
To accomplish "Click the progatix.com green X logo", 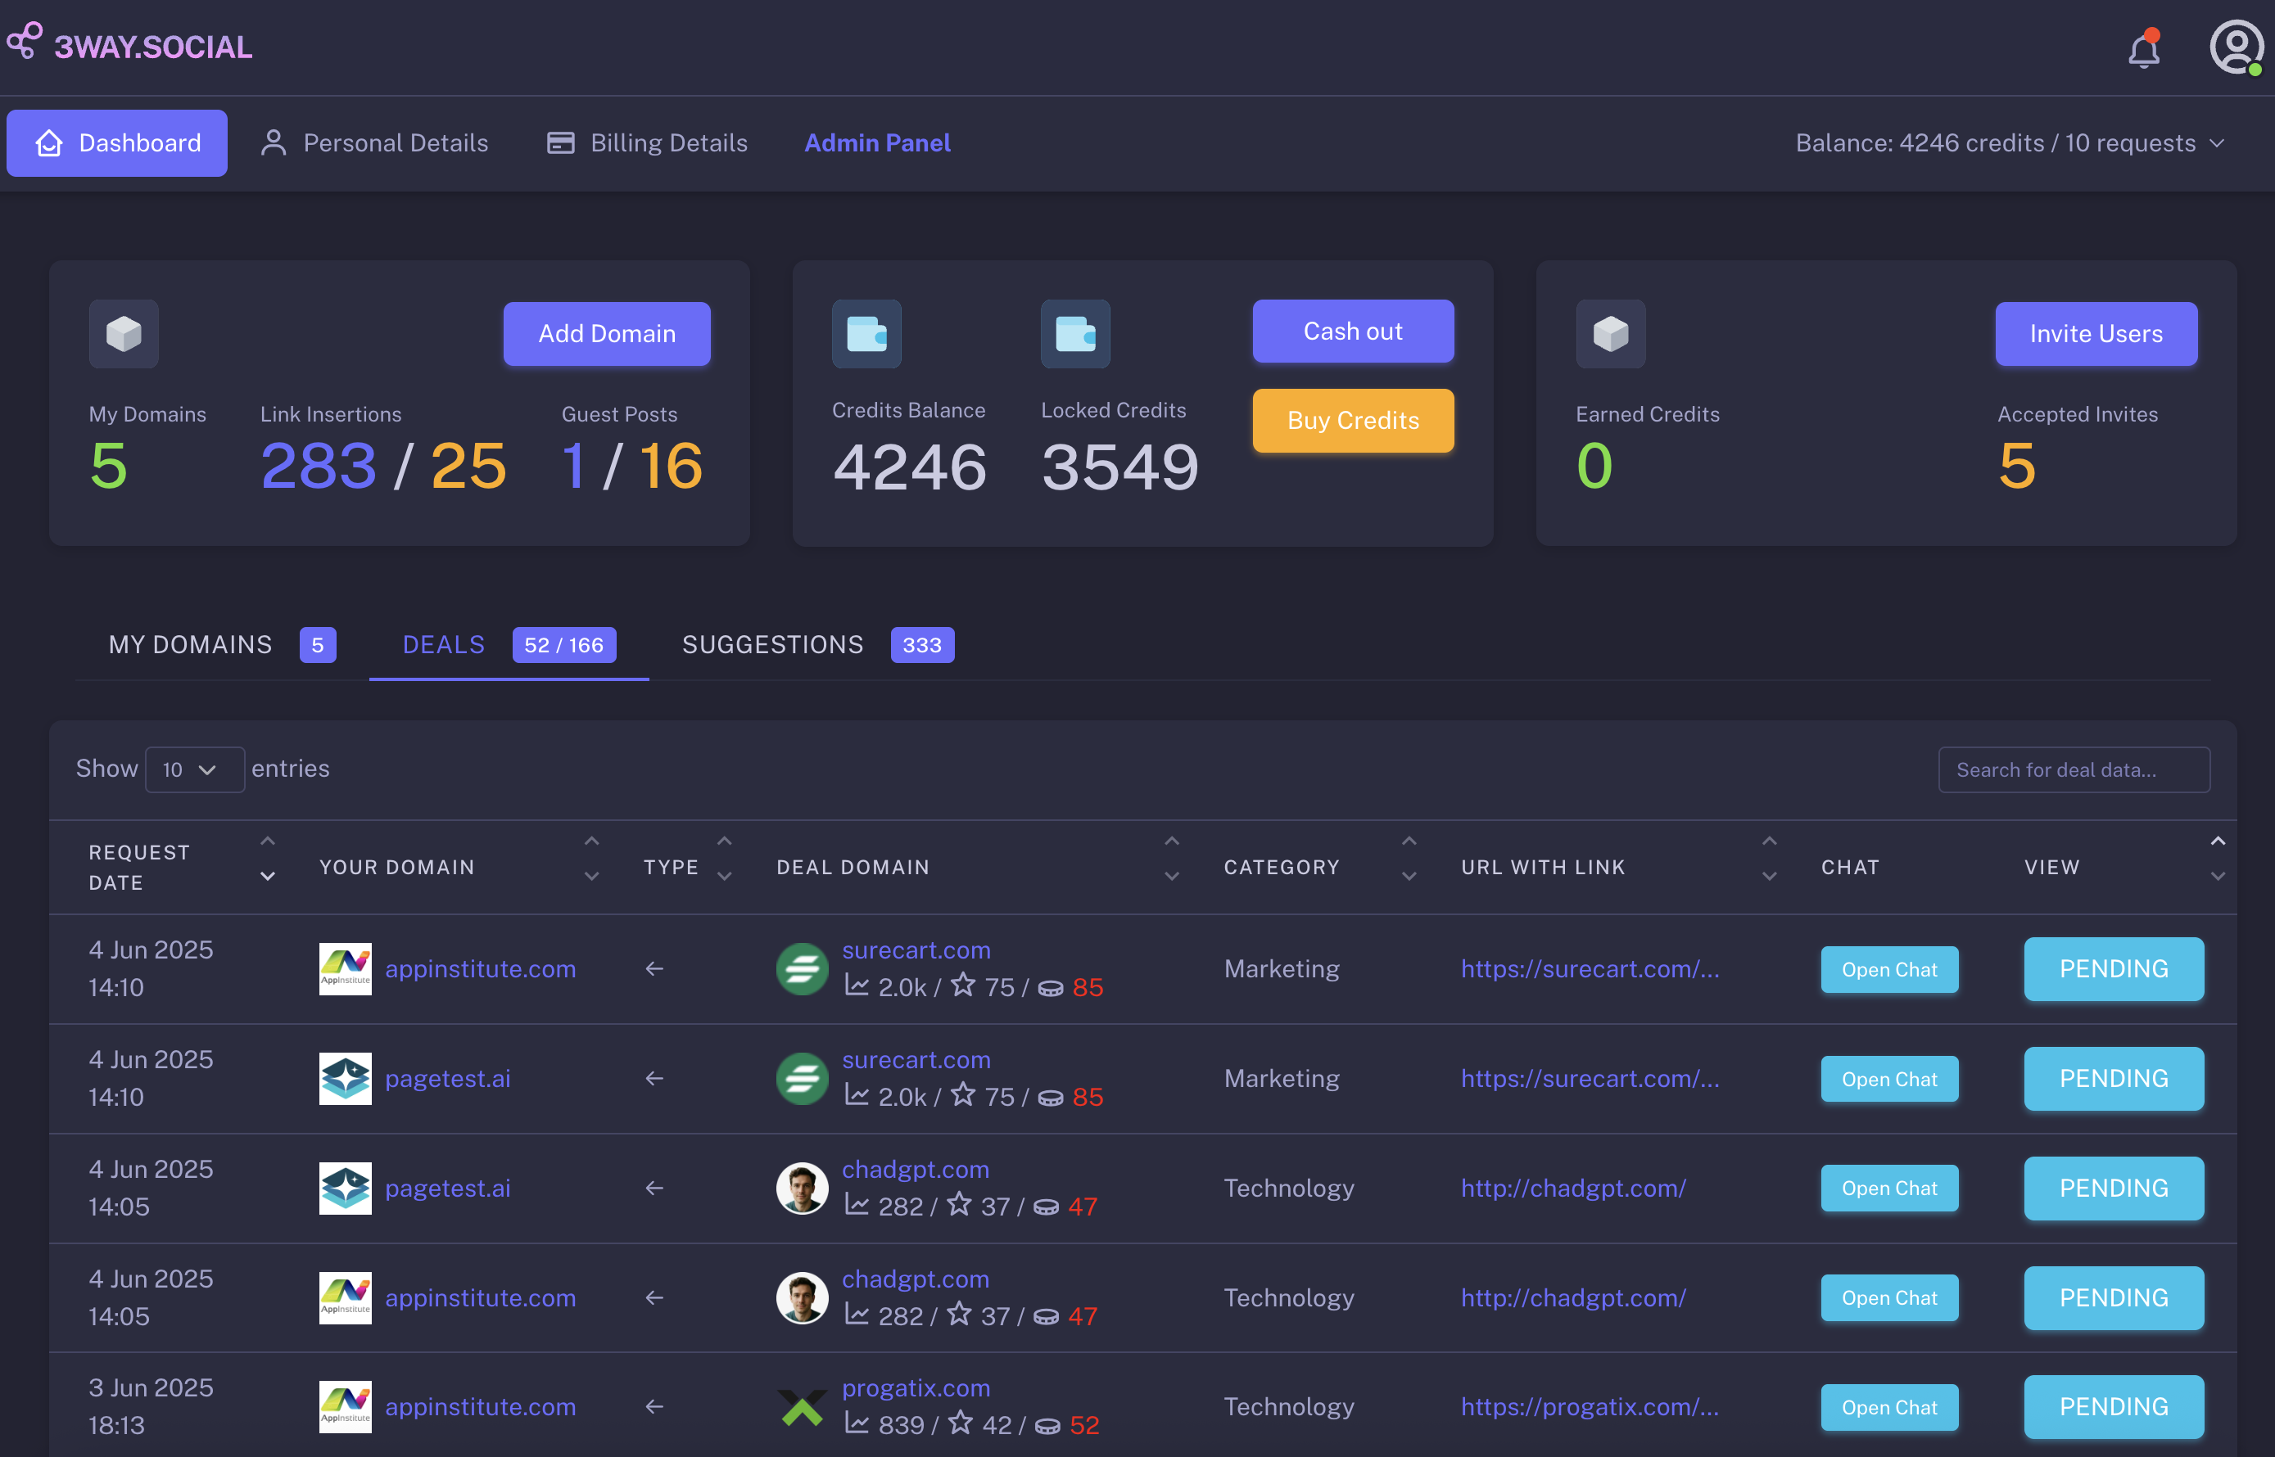I will (x=802, y=1407).
